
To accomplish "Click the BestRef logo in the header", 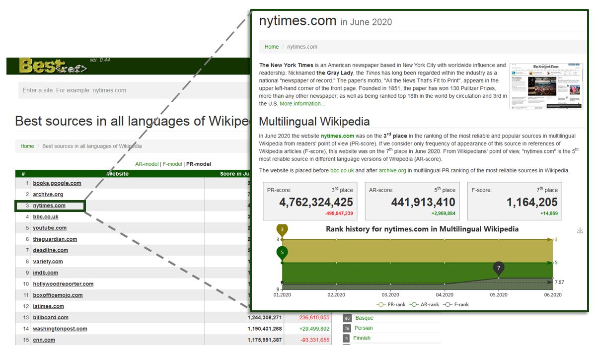I will point(53,66).
